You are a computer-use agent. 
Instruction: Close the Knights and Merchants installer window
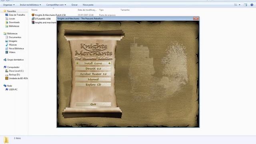click(196, 18)
